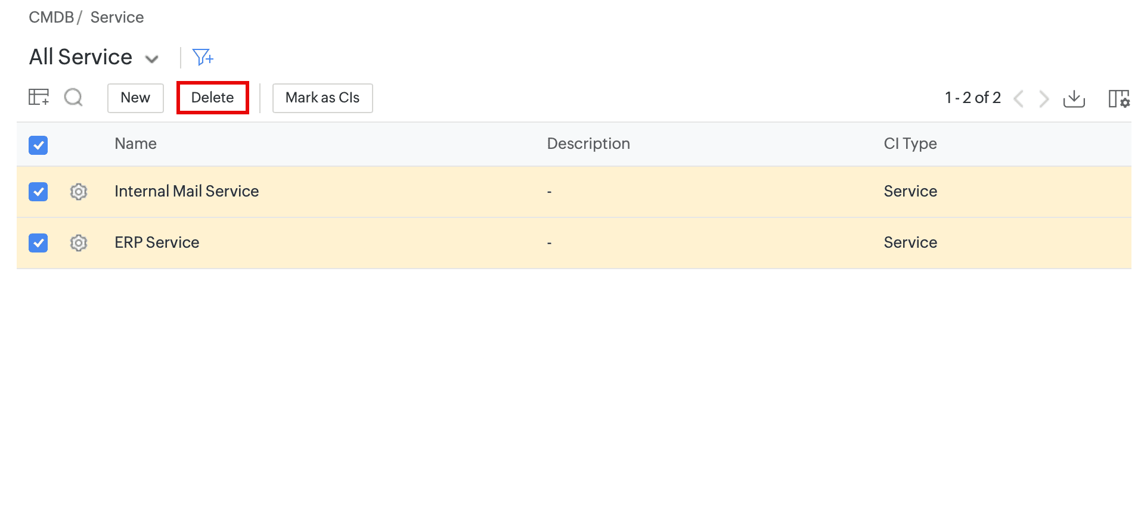The image size is (1141, 505).
Task: Uncheck Internal Mail Service row checkbox
Action: click(38, 192)
